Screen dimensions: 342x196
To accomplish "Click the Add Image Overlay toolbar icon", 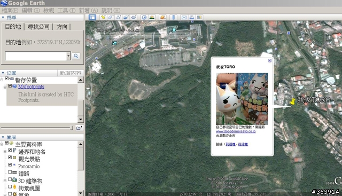I will click(x=126, y=17).
